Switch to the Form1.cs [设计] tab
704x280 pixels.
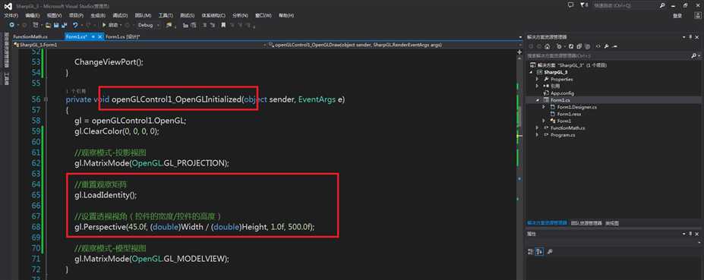point(122,36)
